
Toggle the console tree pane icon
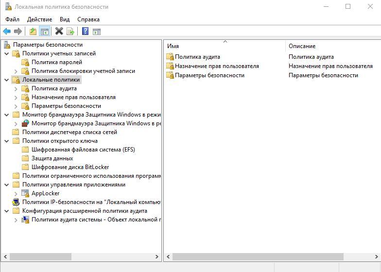point(44,32)
